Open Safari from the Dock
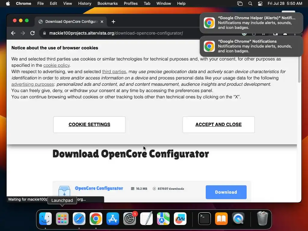The height and width of the screenshot is (231, 308). tap(79, 219)
